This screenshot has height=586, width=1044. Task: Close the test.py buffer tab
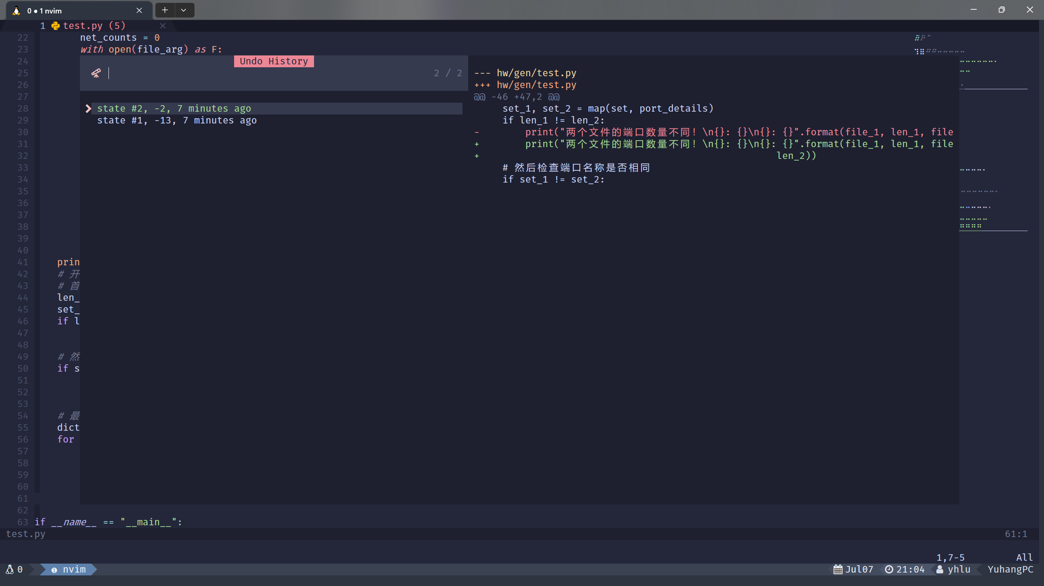(163, 26)
